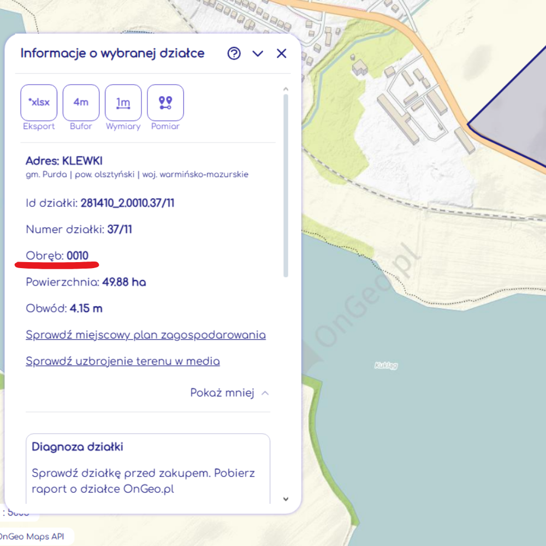Select the highlighted purple parcel on map
The width and height of the screenshot is (546, 546).
[x=513, y=126]
